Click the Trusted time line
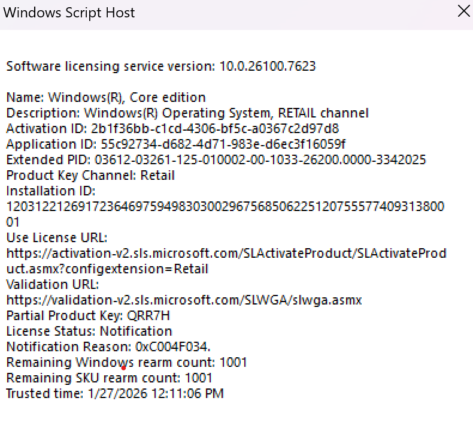The width and height of the screenshot is (473, 434). pos(115,394)
